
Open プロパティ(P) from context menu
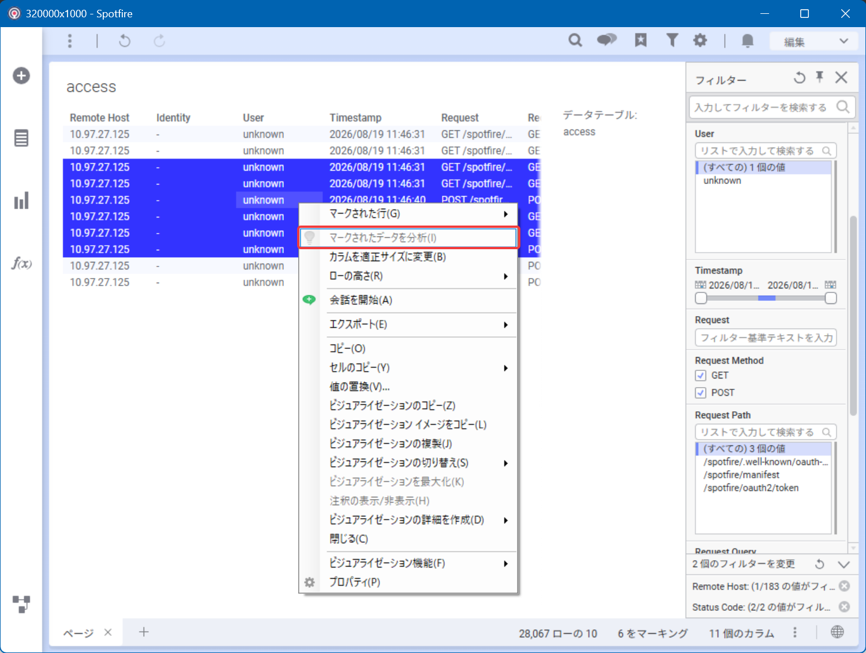(407, 582)
